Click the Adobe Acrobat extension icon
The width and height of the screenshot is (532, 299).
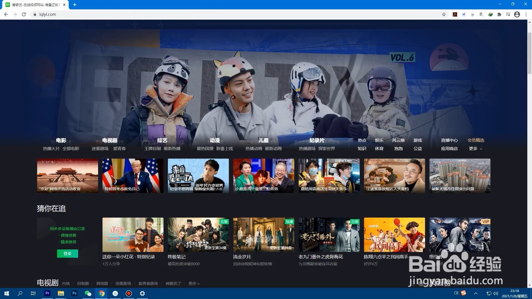click(455, 14)
